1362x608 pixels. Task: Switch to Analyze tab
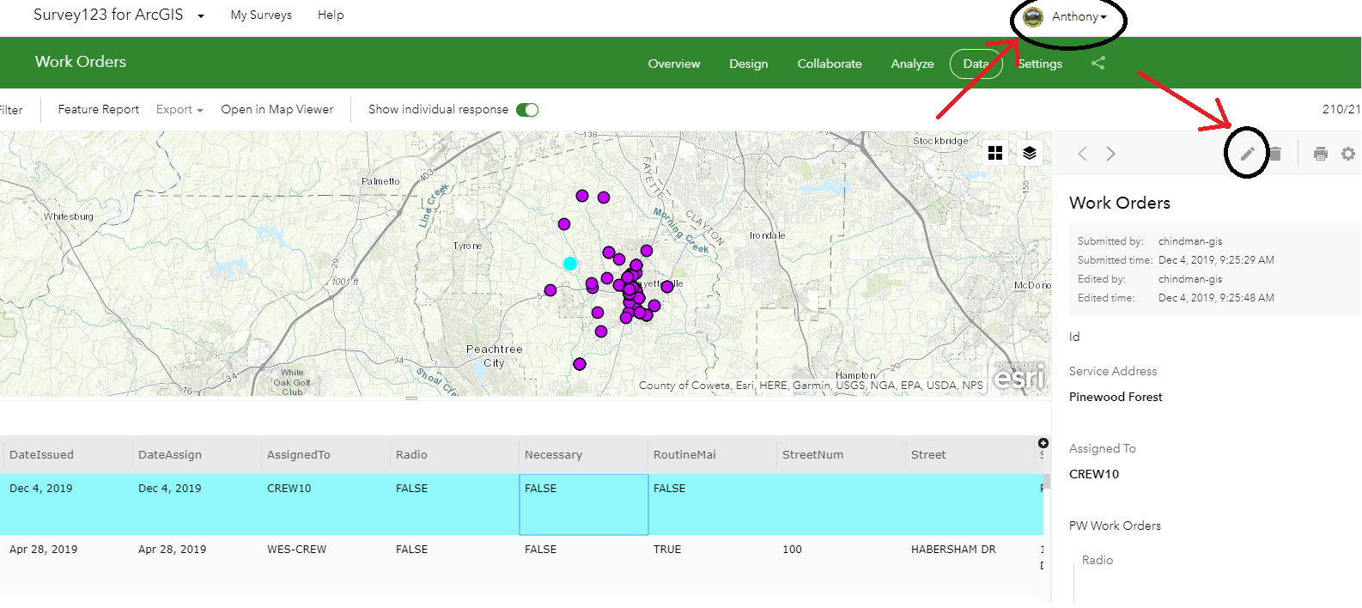coord(912,64)
